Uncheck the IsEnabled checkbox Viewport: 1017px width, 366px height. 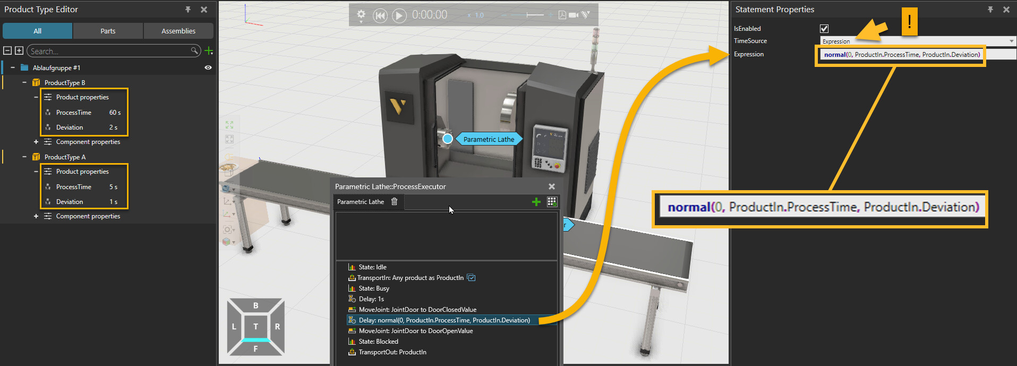click(824, 29)
